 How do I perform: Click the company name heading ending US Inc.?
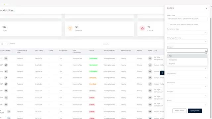[x=7, y=10]
